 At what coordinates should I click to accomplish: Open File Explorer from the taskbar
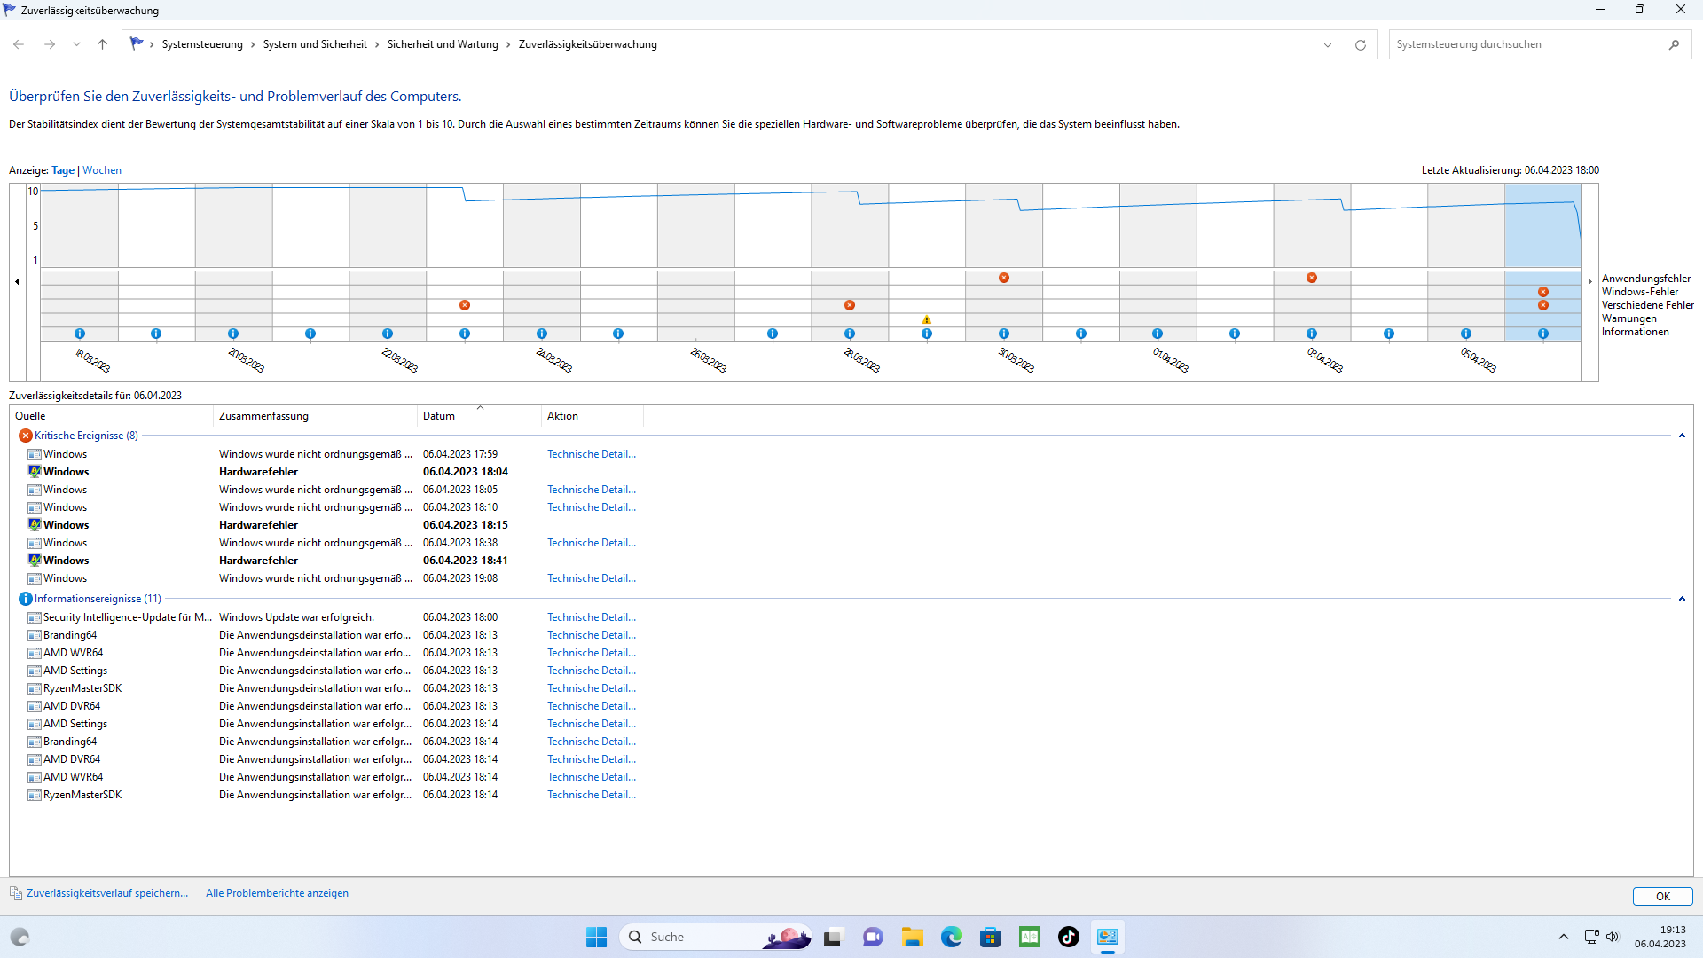[912, 937]
